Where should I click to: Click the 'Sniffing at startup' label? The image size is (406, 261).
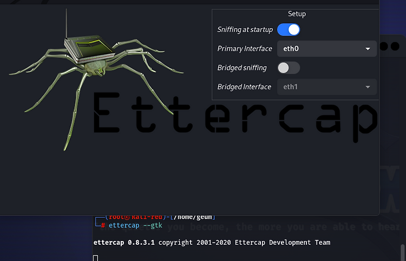(x=245, y=30)
